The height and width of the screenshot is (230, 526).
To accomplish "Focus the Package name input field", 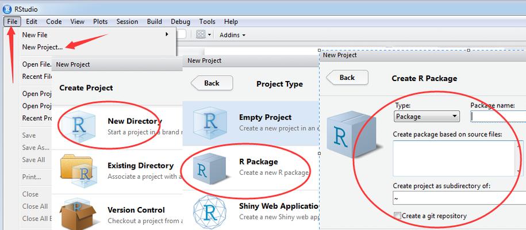I will (x=498, y=117).
